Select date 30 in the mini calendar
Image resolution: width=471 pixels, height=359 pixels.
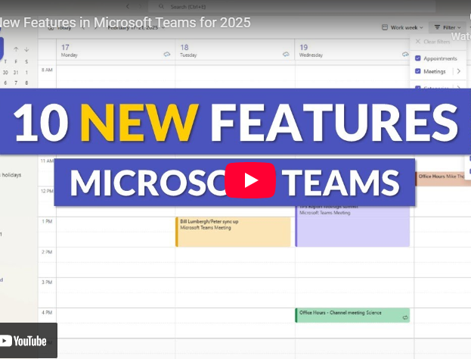5,73
